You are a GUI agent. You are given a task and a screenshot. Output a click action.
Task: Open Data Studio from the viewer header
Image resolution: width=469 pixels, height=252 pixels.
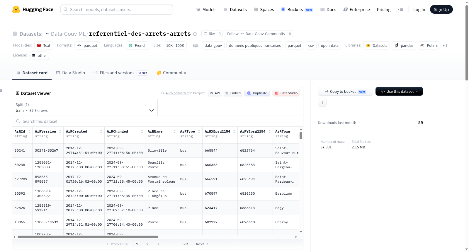pos(286,93)
